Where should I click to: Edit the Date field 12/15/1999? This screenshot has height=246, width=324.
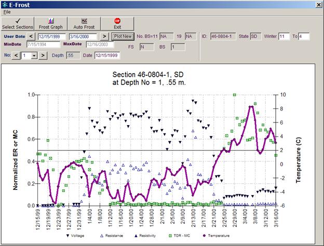coord(107,56)
